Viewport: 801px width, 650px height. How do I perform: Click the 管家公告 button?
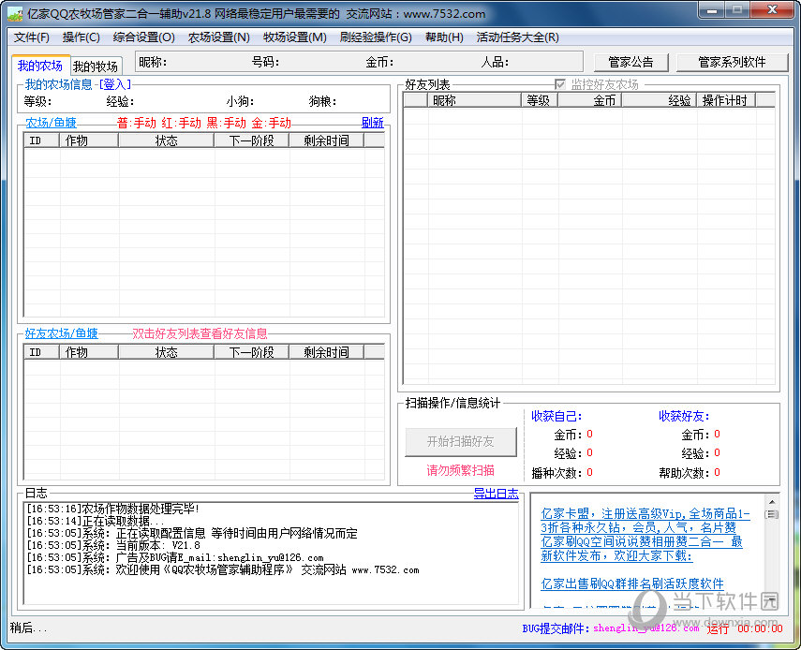[x=630, y=62]
